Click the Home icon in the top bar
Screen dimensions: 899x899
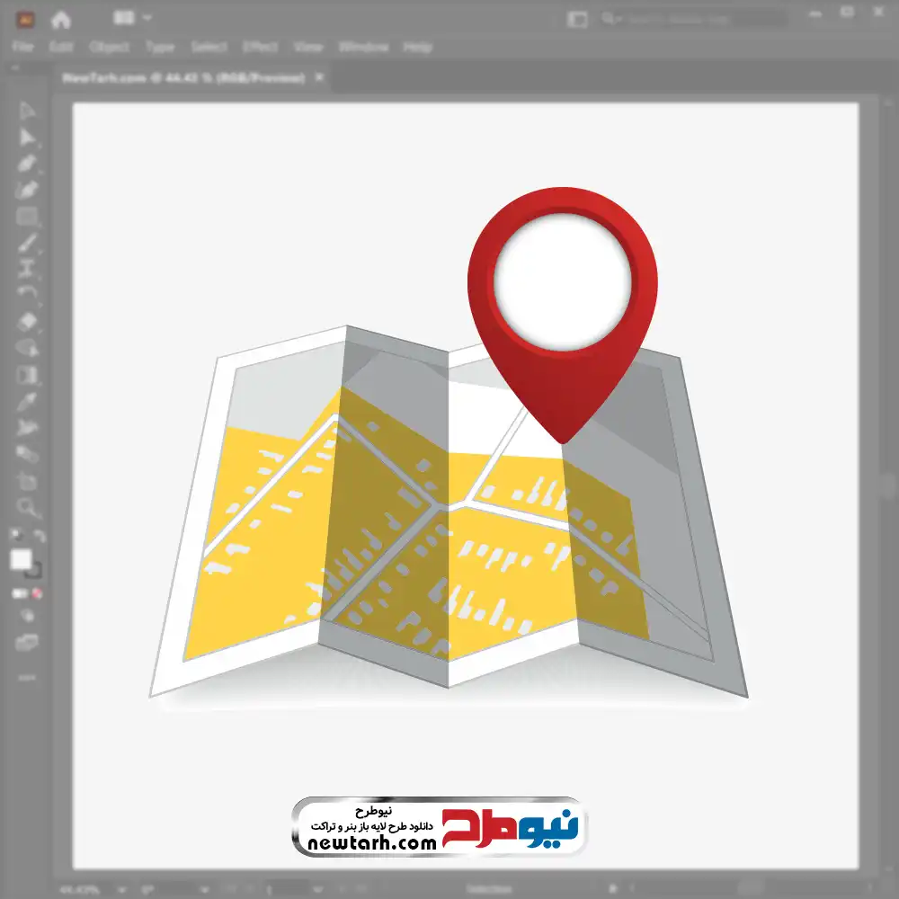click(60, 19)
